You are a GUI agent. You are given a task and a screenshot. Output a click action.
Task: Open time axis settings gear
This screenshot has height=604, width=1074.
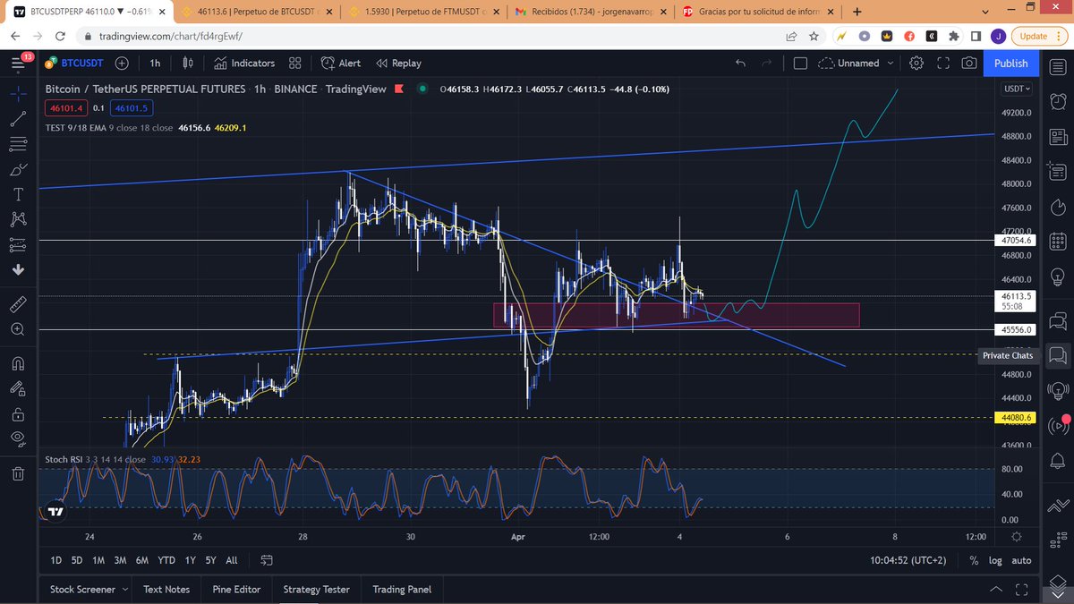pyautogui.click(x=1017, y=536)
